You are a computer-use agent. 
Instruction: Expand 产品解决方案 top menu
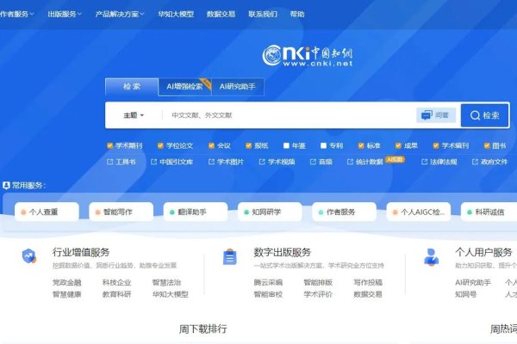tap(120, 14)
